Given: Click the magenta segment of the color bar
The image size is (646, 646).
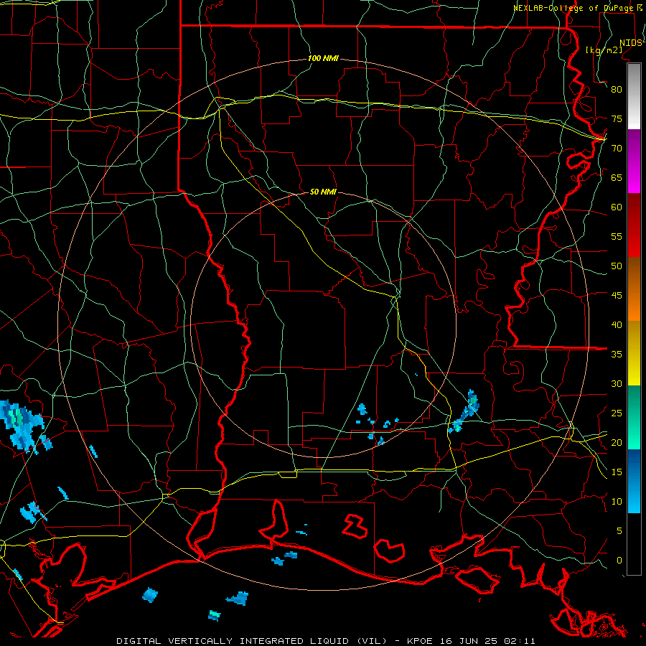Looking at the screenshot, I should [634, 161].
